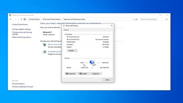
Task: Click the search magnifier icon
Action: coord(166,19)
